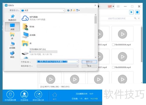The height and width of the screenshot is (105, 146).
Task: Click the selected total 14.31KB text
Action: (x=94, y=99)
